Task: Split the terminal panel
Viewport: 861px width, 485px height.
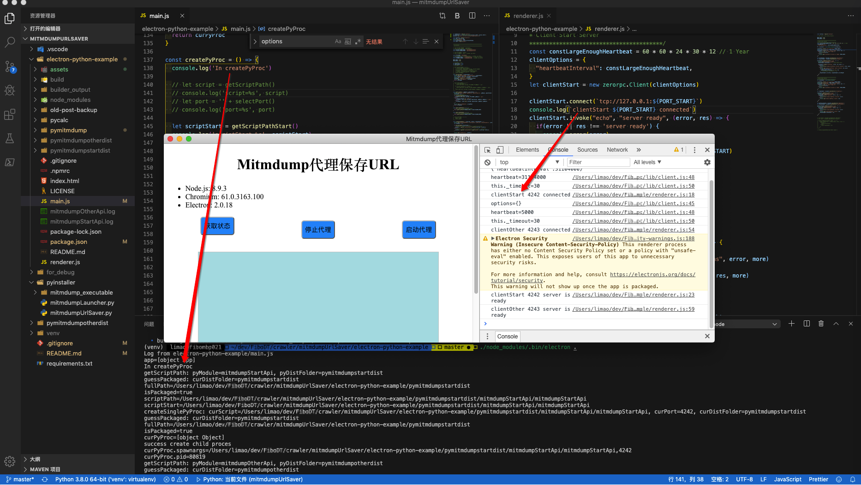Action: pos(807,324)
